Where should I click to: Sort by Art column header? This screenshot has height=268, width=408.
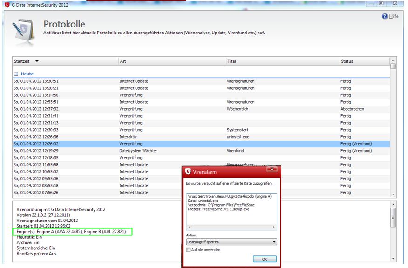[172, 61]
